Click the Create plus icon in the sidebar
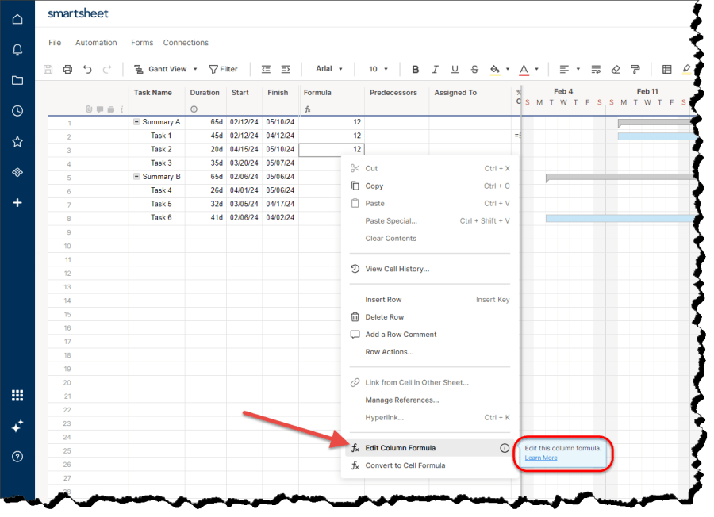 [x=17, y=202]
